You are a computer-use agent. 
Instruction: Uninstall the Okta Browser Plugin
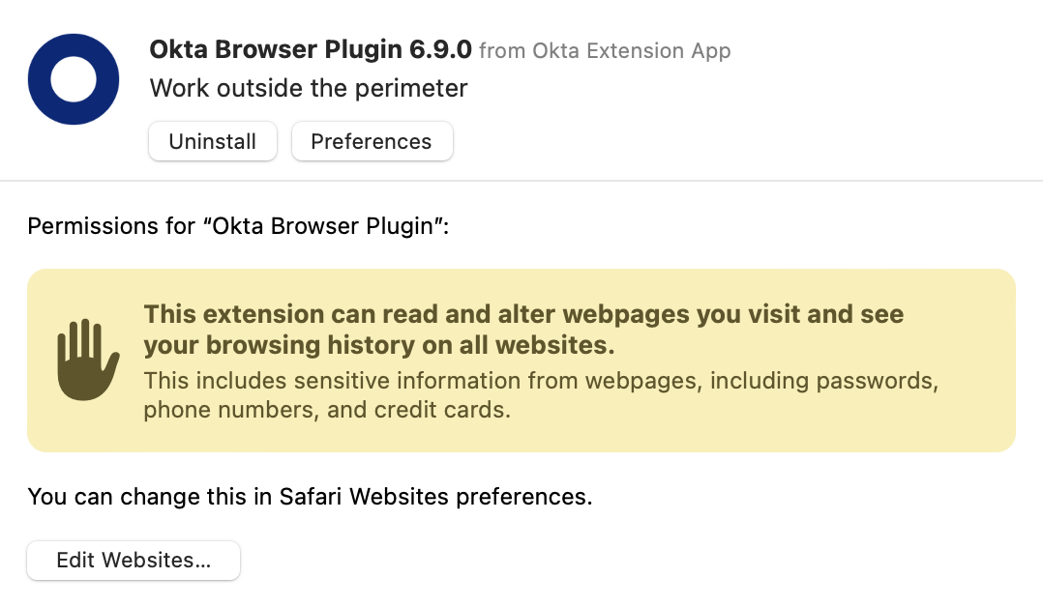pos(213,141)
